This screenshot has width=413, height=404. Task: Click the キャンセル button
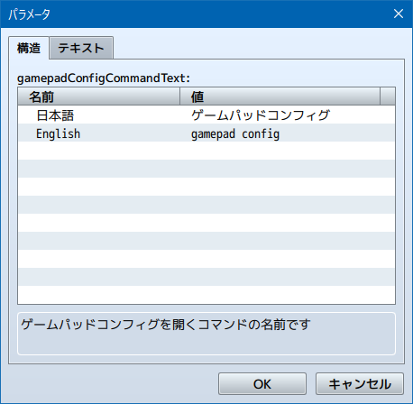(360, 384)
